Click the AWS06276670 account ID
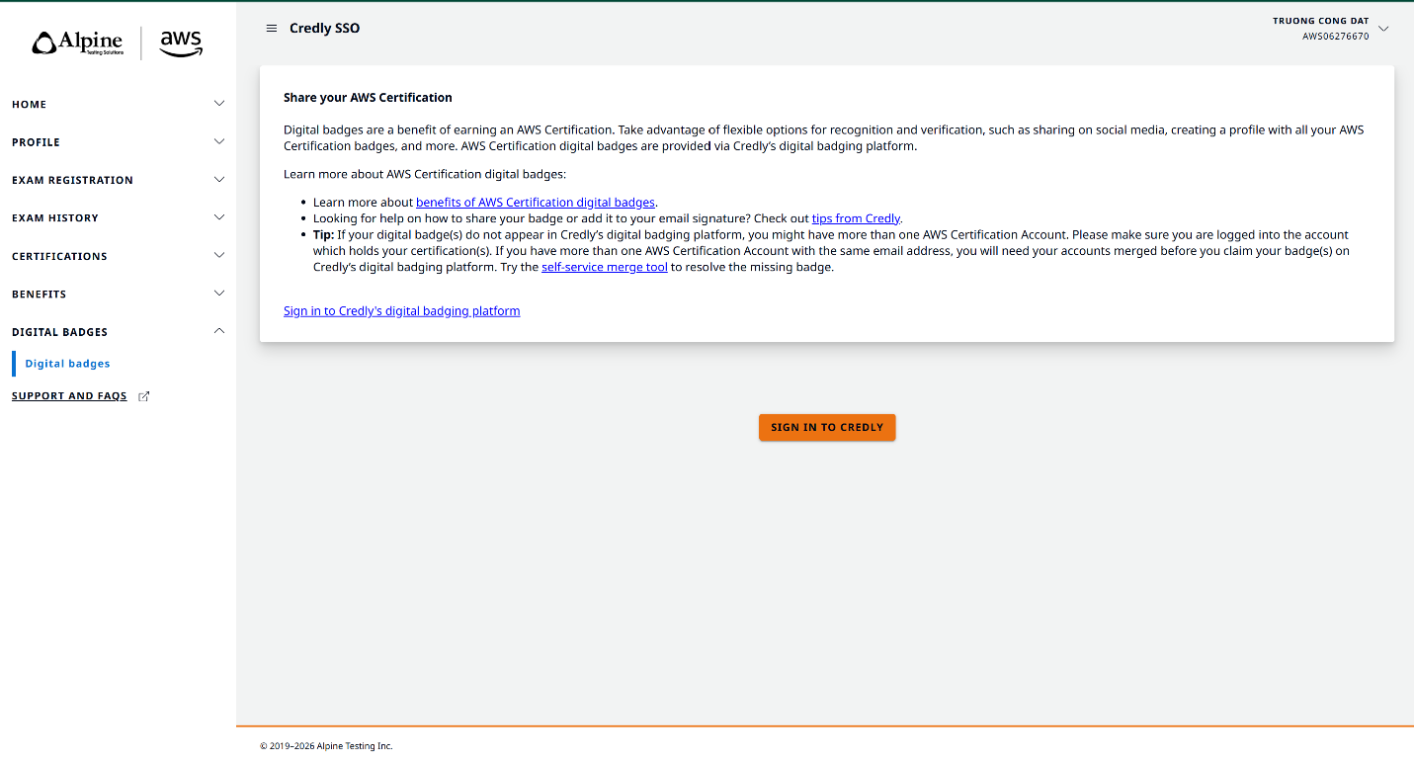 tap(1336, 37)
